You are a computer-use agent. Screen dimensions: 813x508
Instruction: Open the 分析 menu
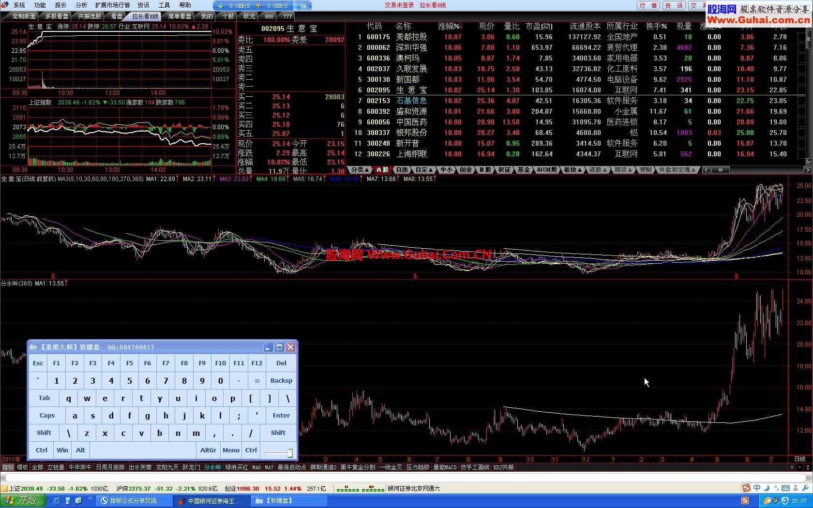[x=82, y=5]
